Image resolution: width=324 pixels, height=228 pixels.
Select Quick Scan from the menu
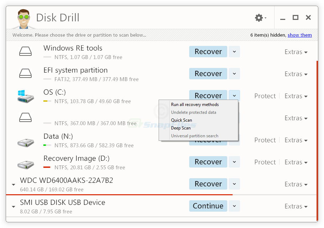pos(182,120)
